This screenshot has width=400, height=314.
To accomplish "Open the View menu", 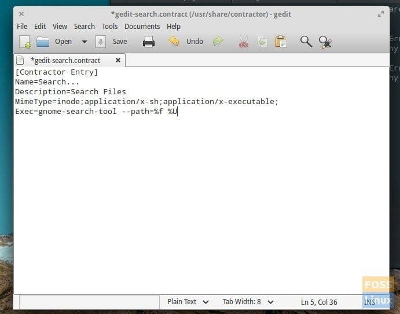I will (60, 27).
